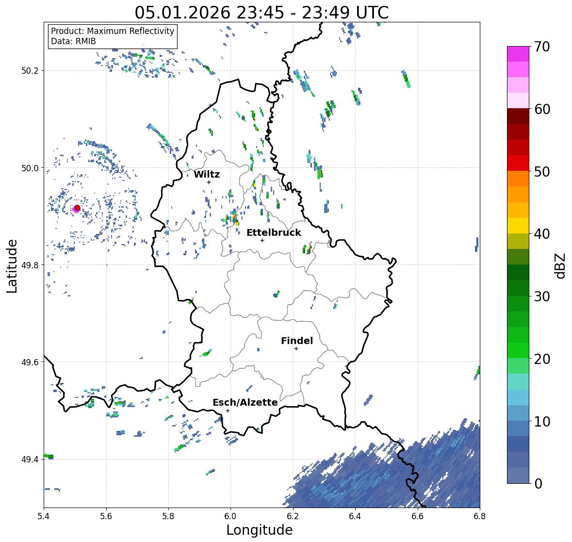Viewport: 572px width, 542px height.
Task: Click the Longitude axis label
Action: (x=260, y=530)
